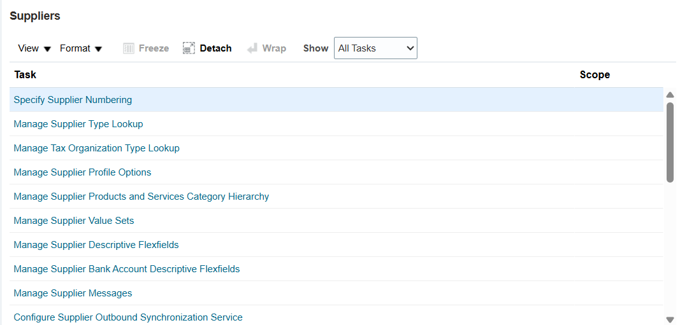Expand the Show All Tasks dropdown
Viewport: 680px width, 325px height.
coord(375,48)
